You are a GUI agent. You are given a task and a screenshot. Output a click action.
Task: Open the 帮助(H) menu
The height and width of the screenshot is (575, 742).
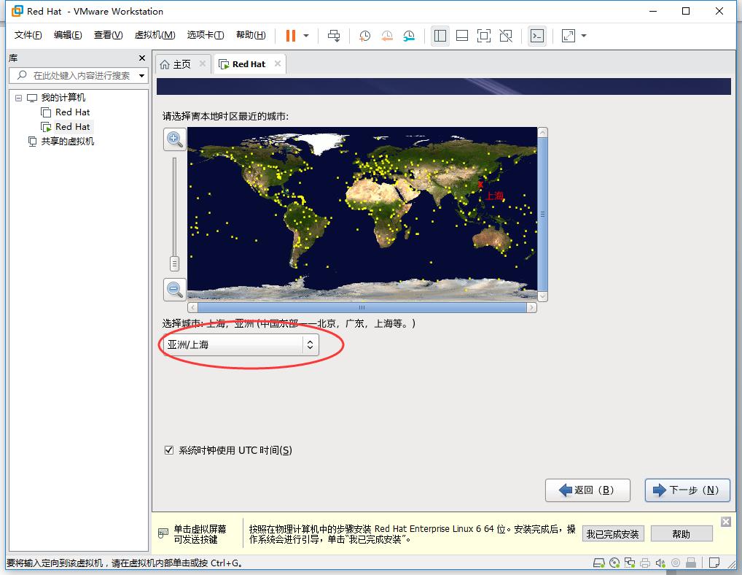pyautogui.click(x=251, y=35)
